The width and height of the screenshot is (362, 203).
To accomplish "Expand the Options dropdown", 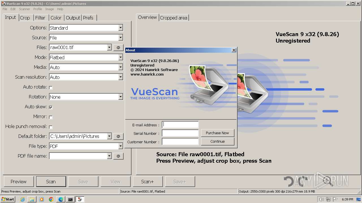I will (x=120, y=28).
